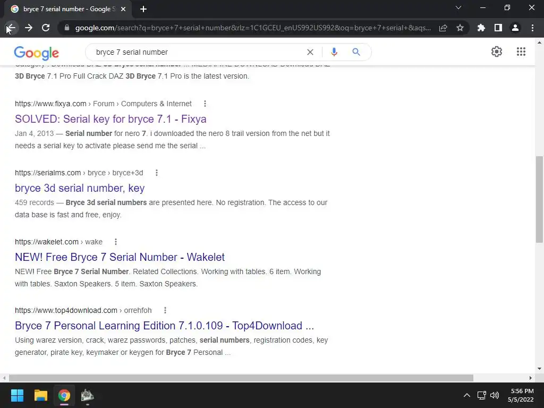The height and width of the screenshot is (408, 544).
Task: Clear the Google search box text
Action: pos(310,52)
